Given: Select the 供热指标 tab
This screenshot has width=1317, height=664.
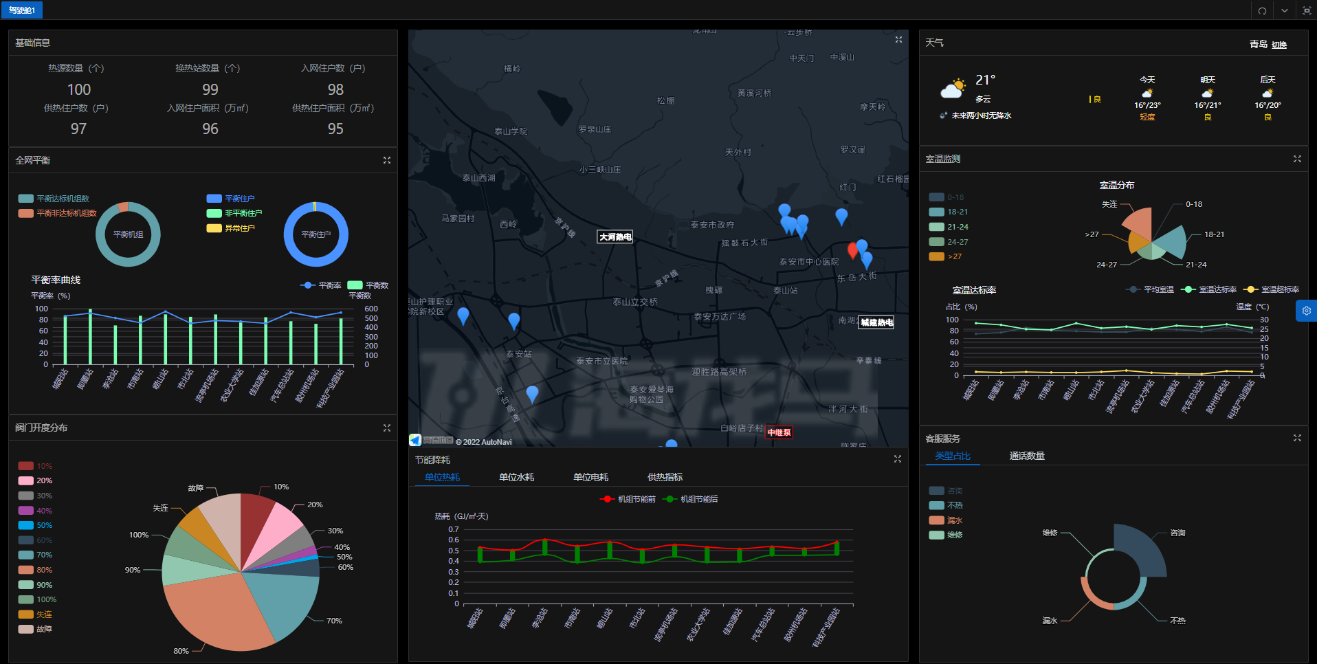Looking at the screenshot, I should pos(665,477).
